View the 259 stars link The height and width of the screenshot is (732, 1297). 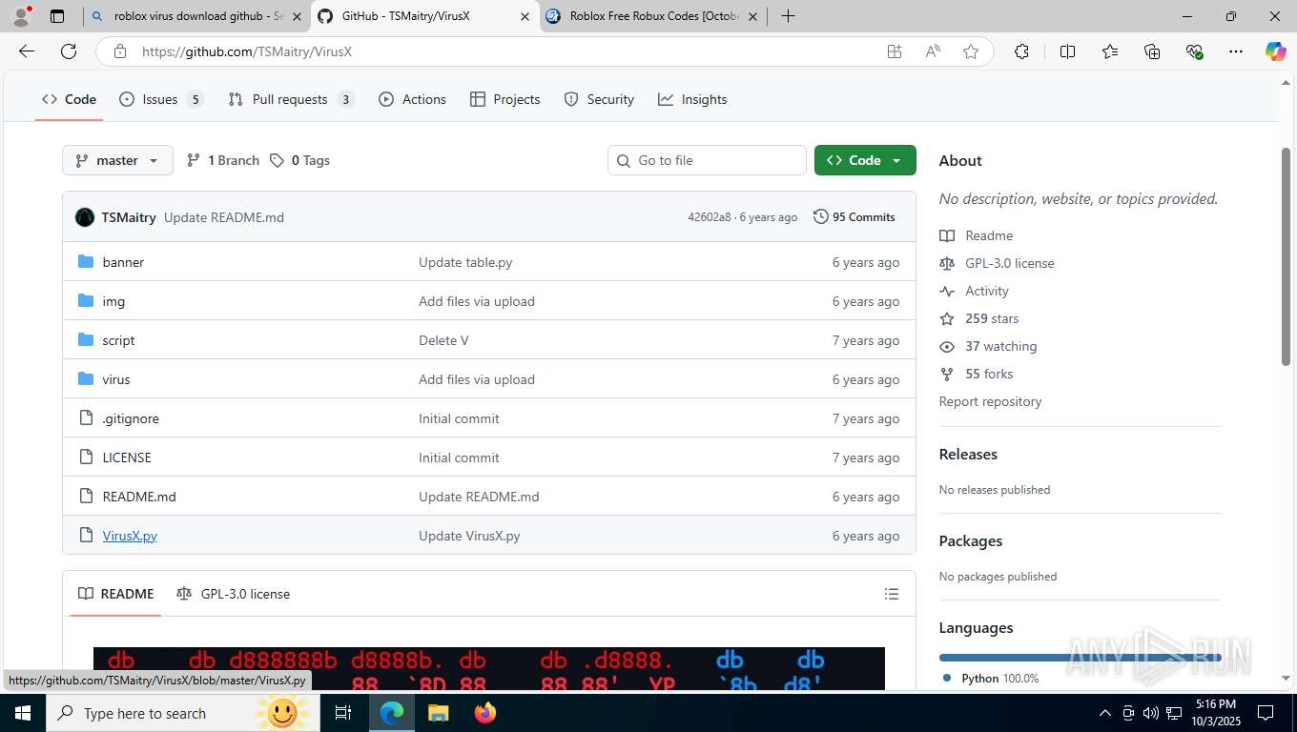point(992,318)
